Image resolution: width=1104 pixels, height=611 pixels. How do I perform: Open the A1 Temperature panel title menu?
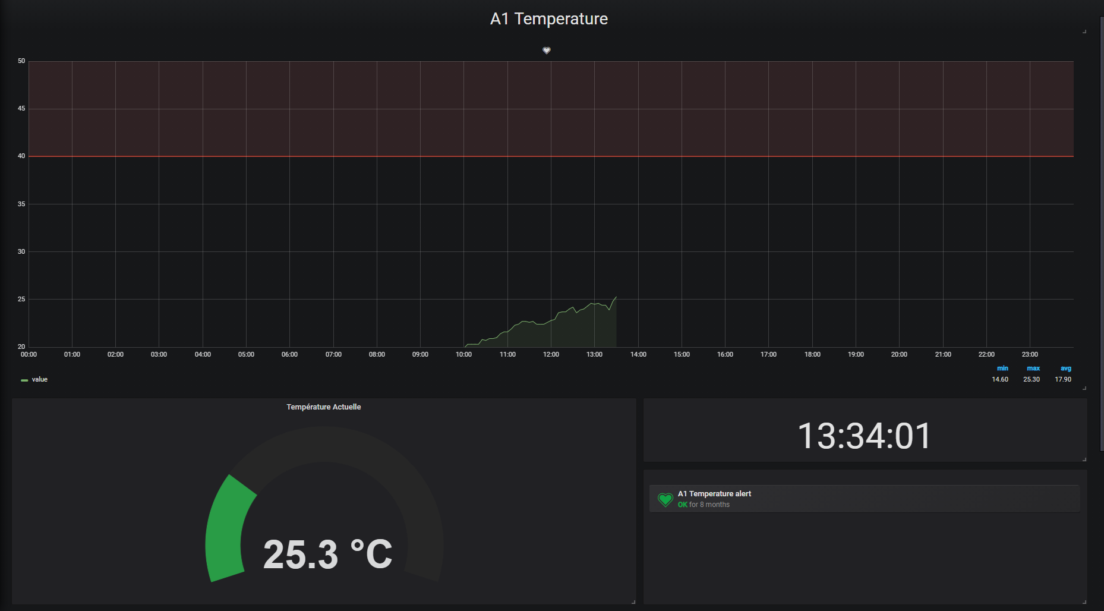coord(548,19)
